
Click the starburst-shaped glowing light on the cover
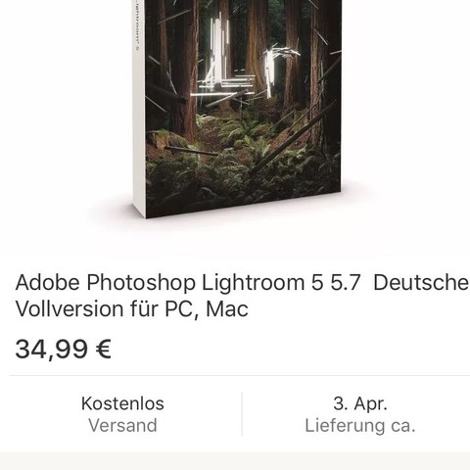[277, 66]
